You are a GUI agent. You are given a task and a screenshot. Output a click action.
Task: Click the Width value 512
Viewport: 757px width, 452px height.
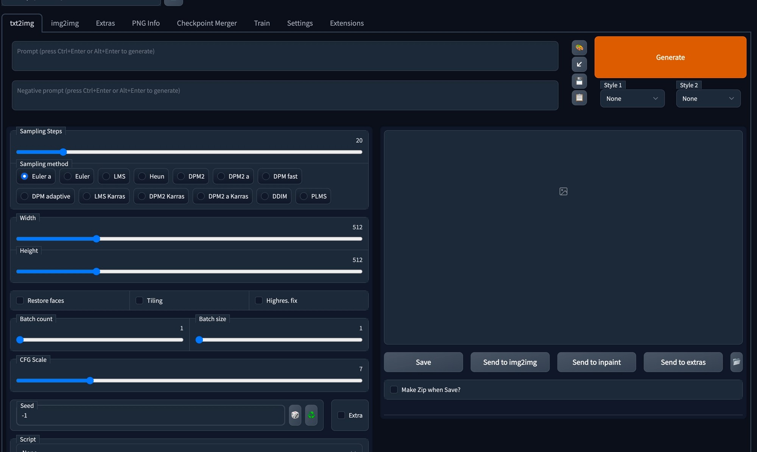(x=357, y=227)
